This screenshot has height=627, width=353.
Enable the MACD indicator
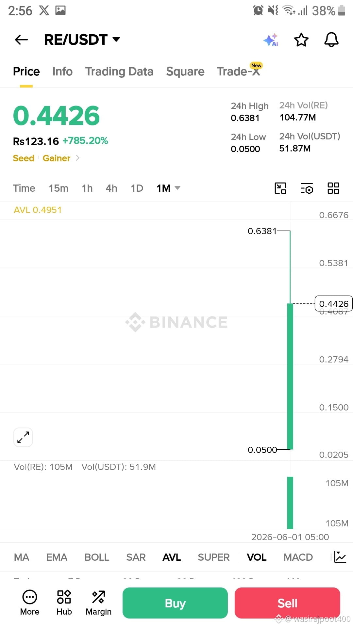click(298, 557)
